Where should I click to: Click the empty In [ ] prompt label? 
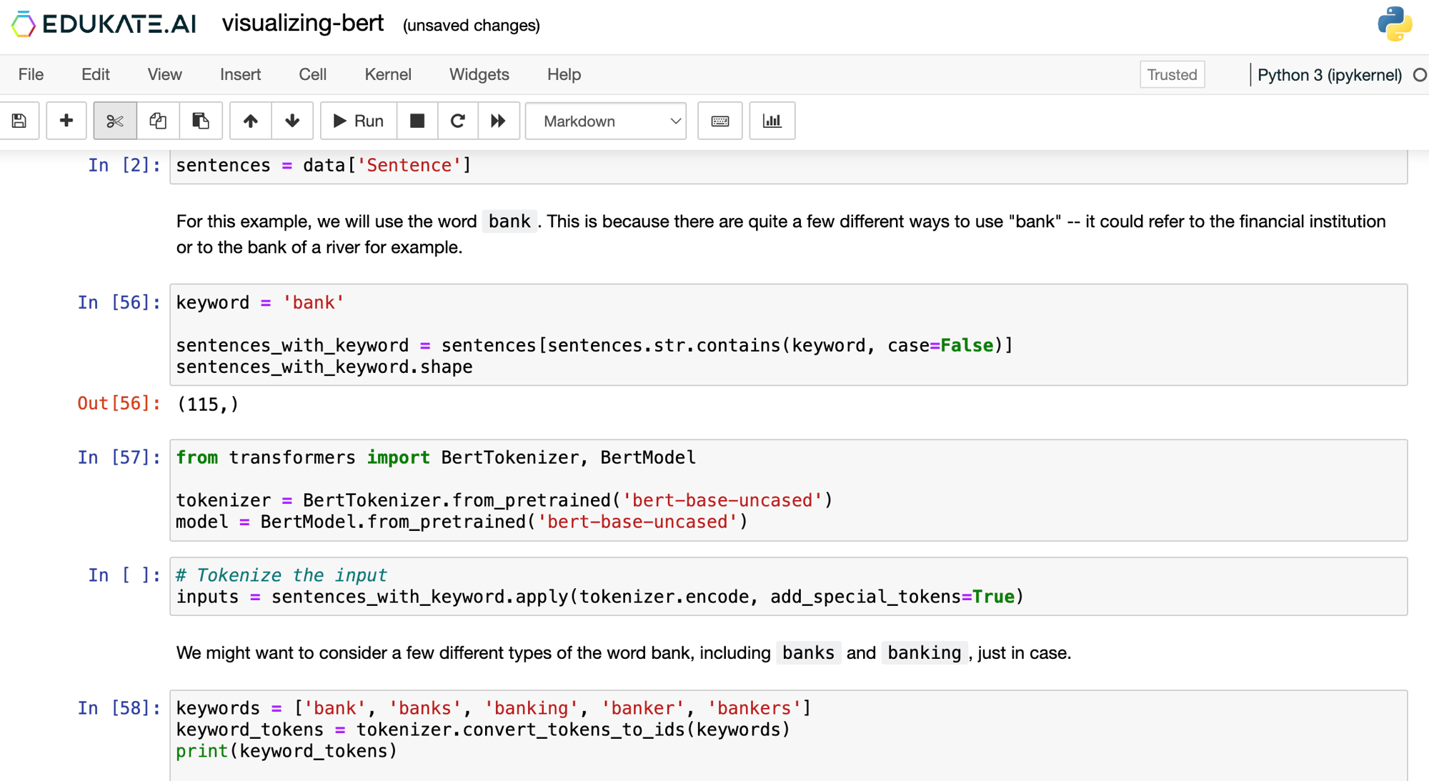(x=124, y=575)
